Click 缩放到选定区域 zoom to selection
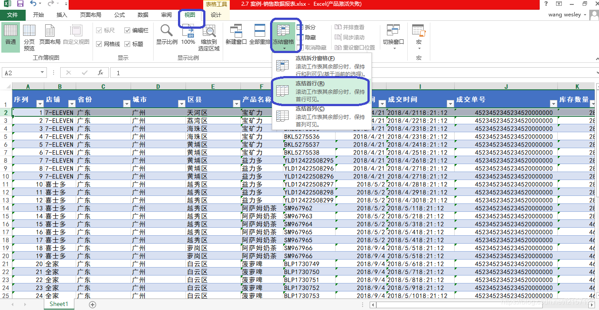Screen dimensions: 599x310 [209, 37]
